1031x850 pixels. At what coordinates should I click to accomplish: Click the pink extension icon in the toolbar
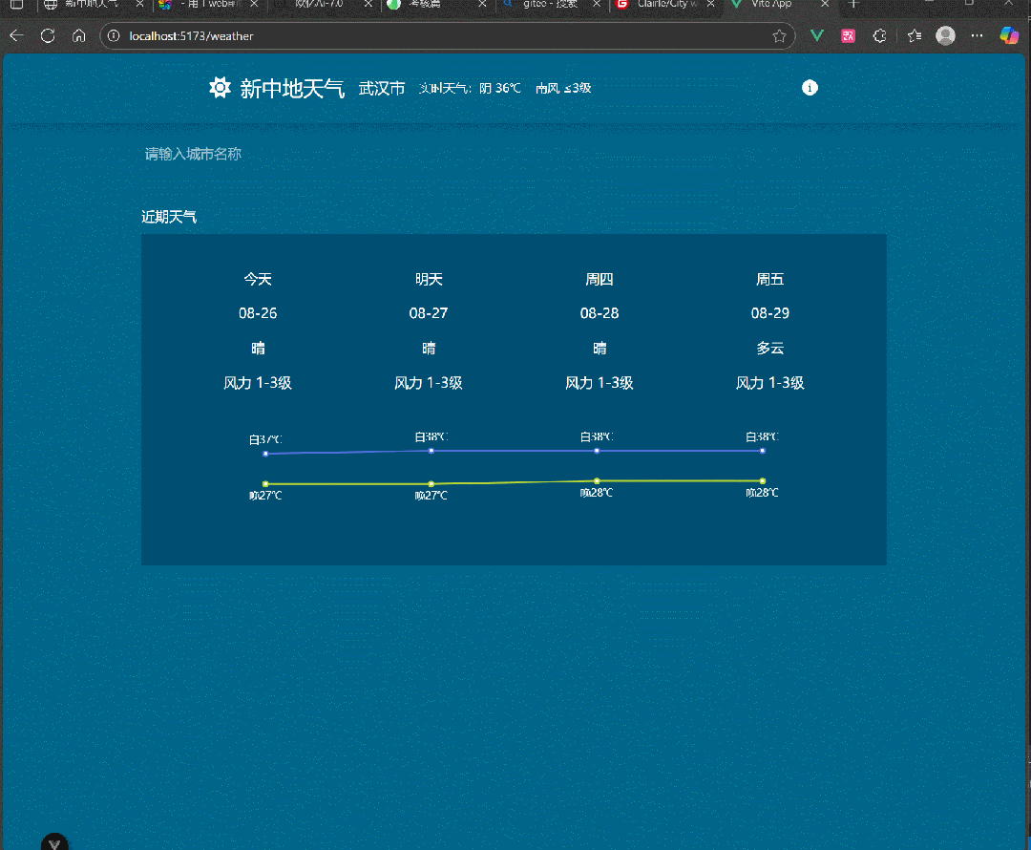tap(848, 35)
